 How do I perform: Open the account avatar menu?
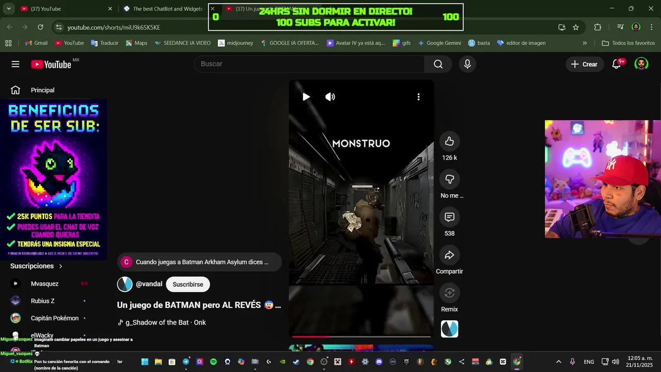tap(641, 64)
